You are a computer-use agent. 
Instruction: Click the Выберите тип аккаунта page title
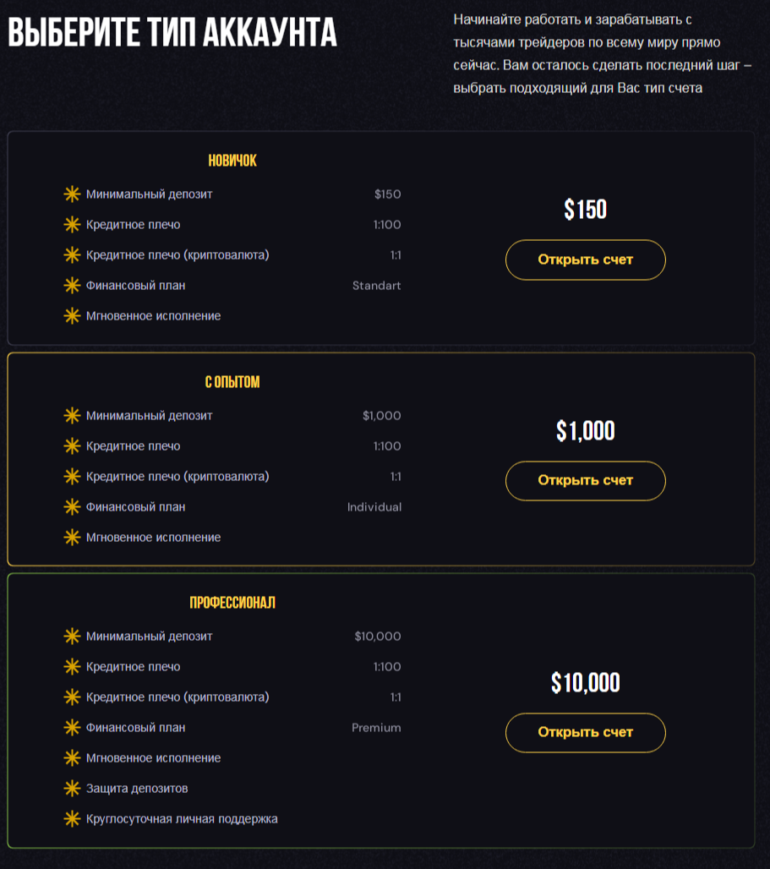pyautogui.click(x=172, y=31)
